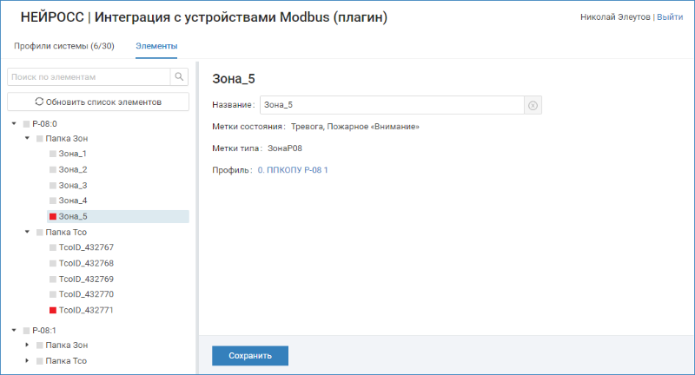Open the Профили системы (6/30) tab
Viewport: 695px width, 375px height.
point(64,46)
